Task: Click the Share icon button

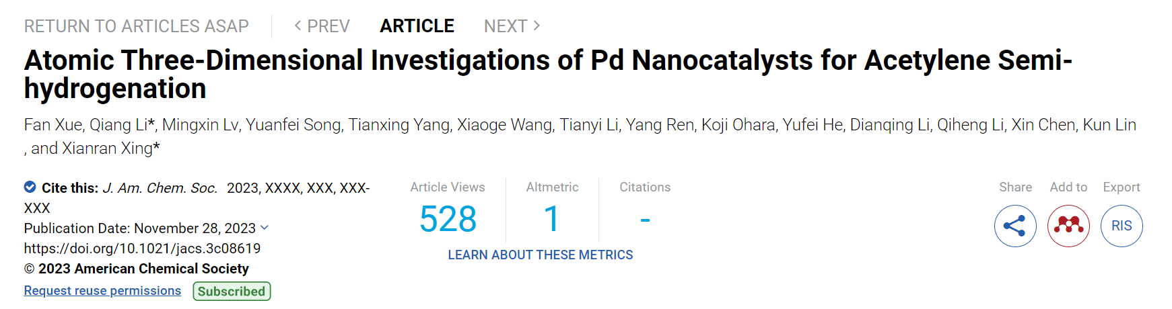Action: (x=1014, y=226)
